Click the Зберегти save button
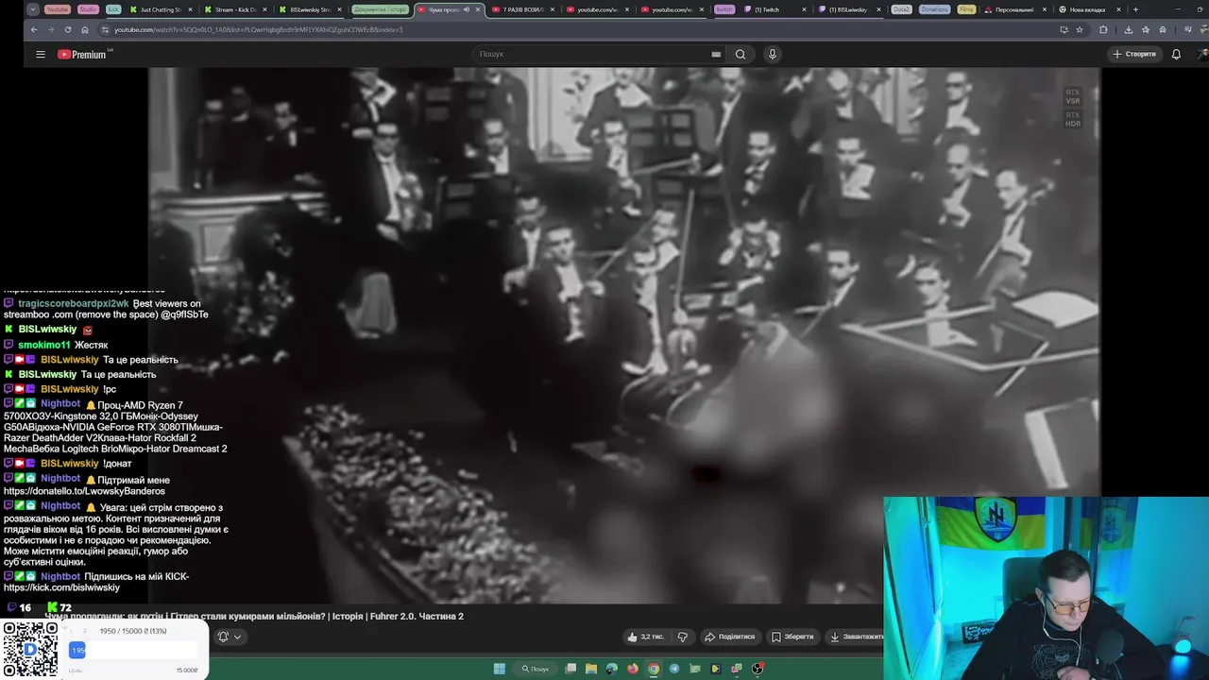The image size is (1209, 680). click(792, 637)
